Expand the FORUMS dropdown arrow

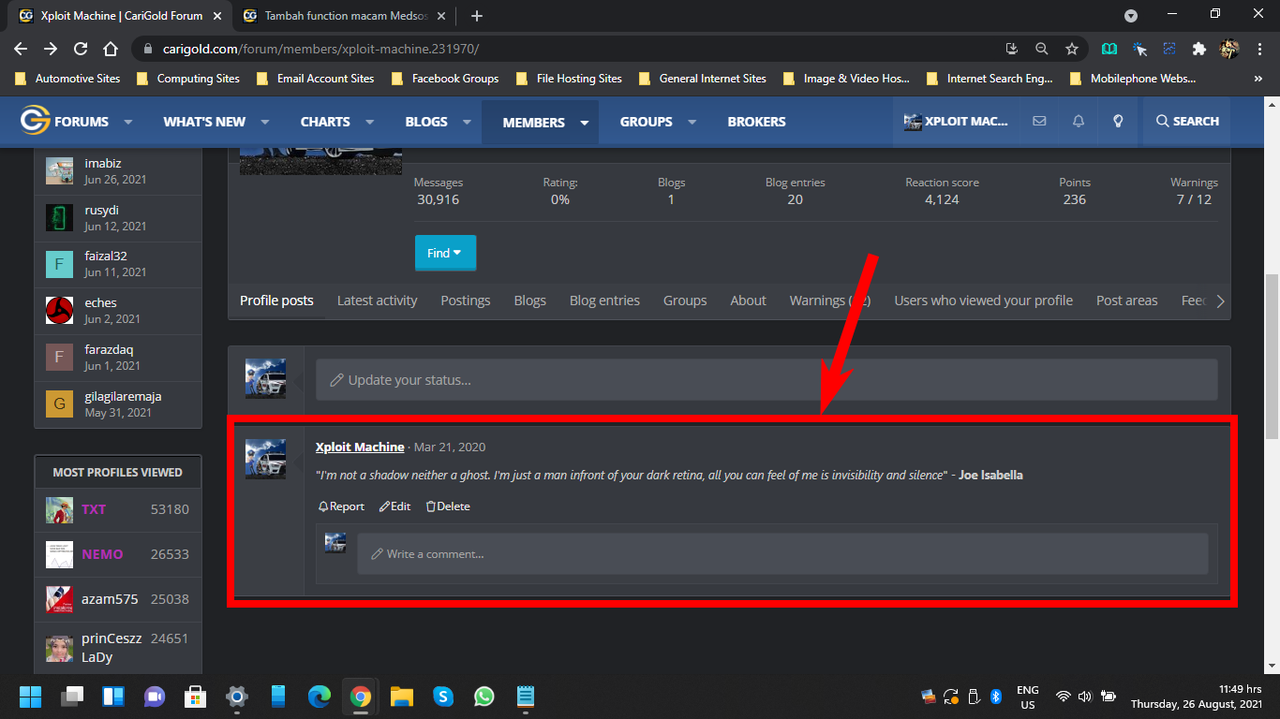128,122
